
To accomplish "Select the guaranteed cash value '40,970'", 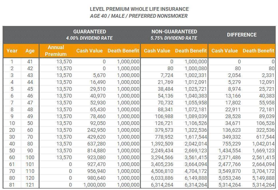I will [x=98, y=96].
